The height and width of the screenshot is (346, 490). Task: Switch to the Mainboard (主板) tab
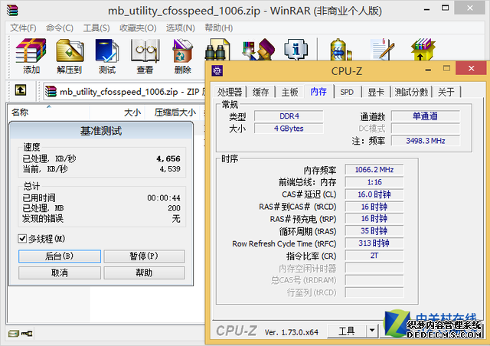coord(289,92)
